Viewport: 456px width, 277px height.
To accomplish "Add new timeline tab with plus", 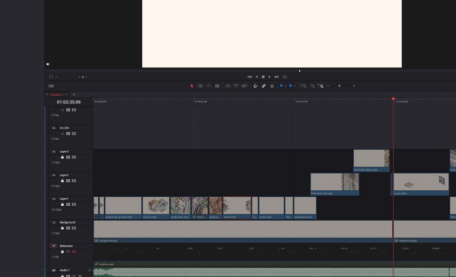I will [x=74, y=94].
